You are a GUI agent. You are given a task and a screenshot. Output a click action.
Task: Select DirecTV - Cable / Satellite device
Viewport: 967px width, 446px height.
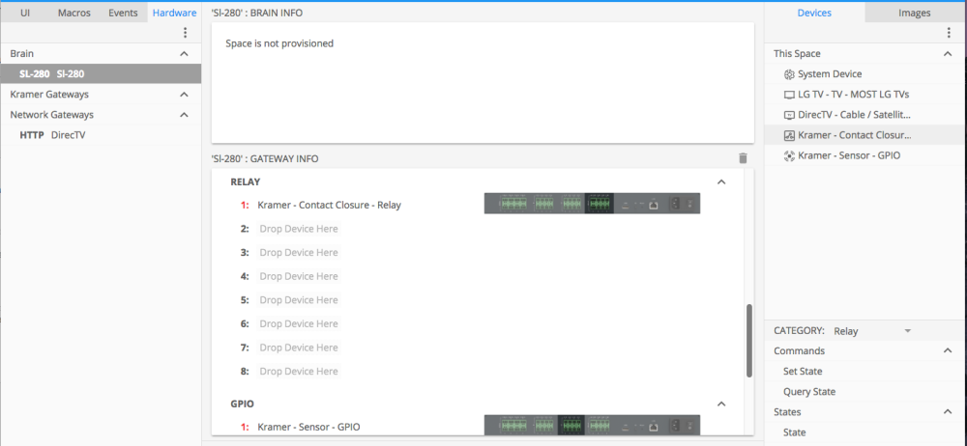pos(865,115)
